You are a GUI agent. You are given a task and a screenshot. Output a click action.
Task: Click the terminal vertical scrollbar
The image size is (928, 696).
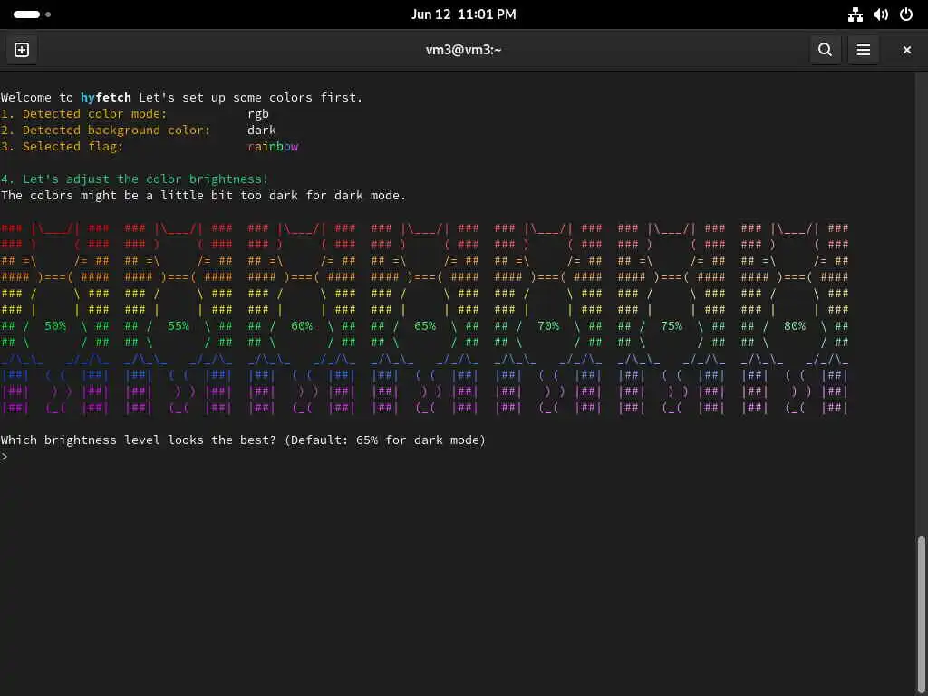(x=921, y=615)
